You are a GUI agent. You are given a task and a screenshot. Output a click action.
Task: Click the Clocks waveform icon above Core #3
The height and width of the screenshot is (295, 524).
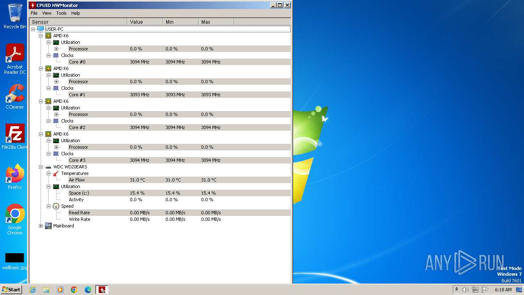point(56,154)
